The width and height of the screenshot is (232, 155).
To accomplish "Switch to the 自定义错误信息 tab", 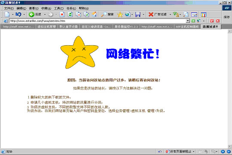I will pos(96,27).
